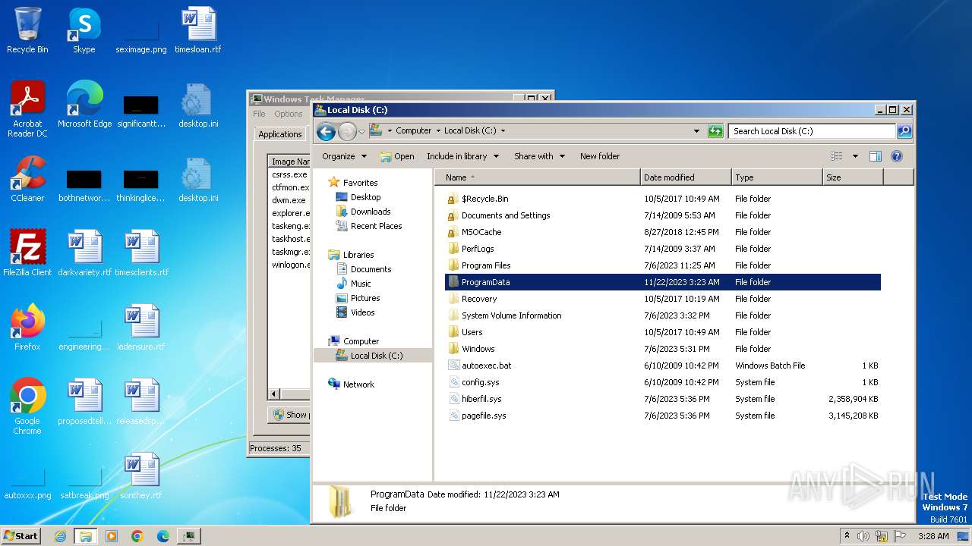The height and width of the screenshot is (546, 972).
Task: Select timesclients.rtf document icon
Action: pos(141,253)
